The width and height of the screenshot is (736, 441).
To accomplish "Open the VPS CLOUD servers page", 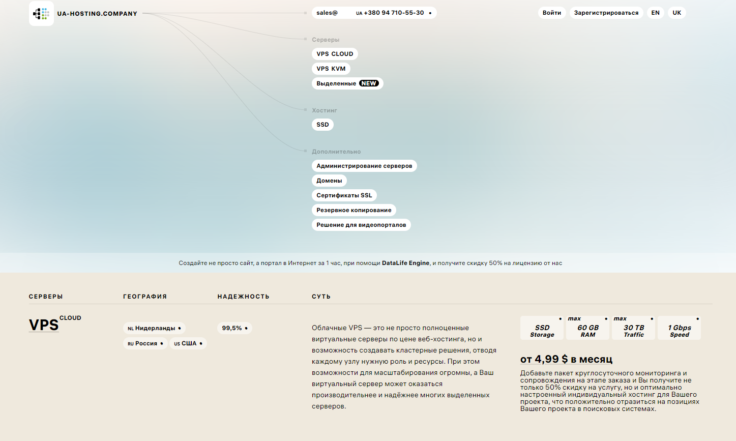I will click(x=335, y=54).
